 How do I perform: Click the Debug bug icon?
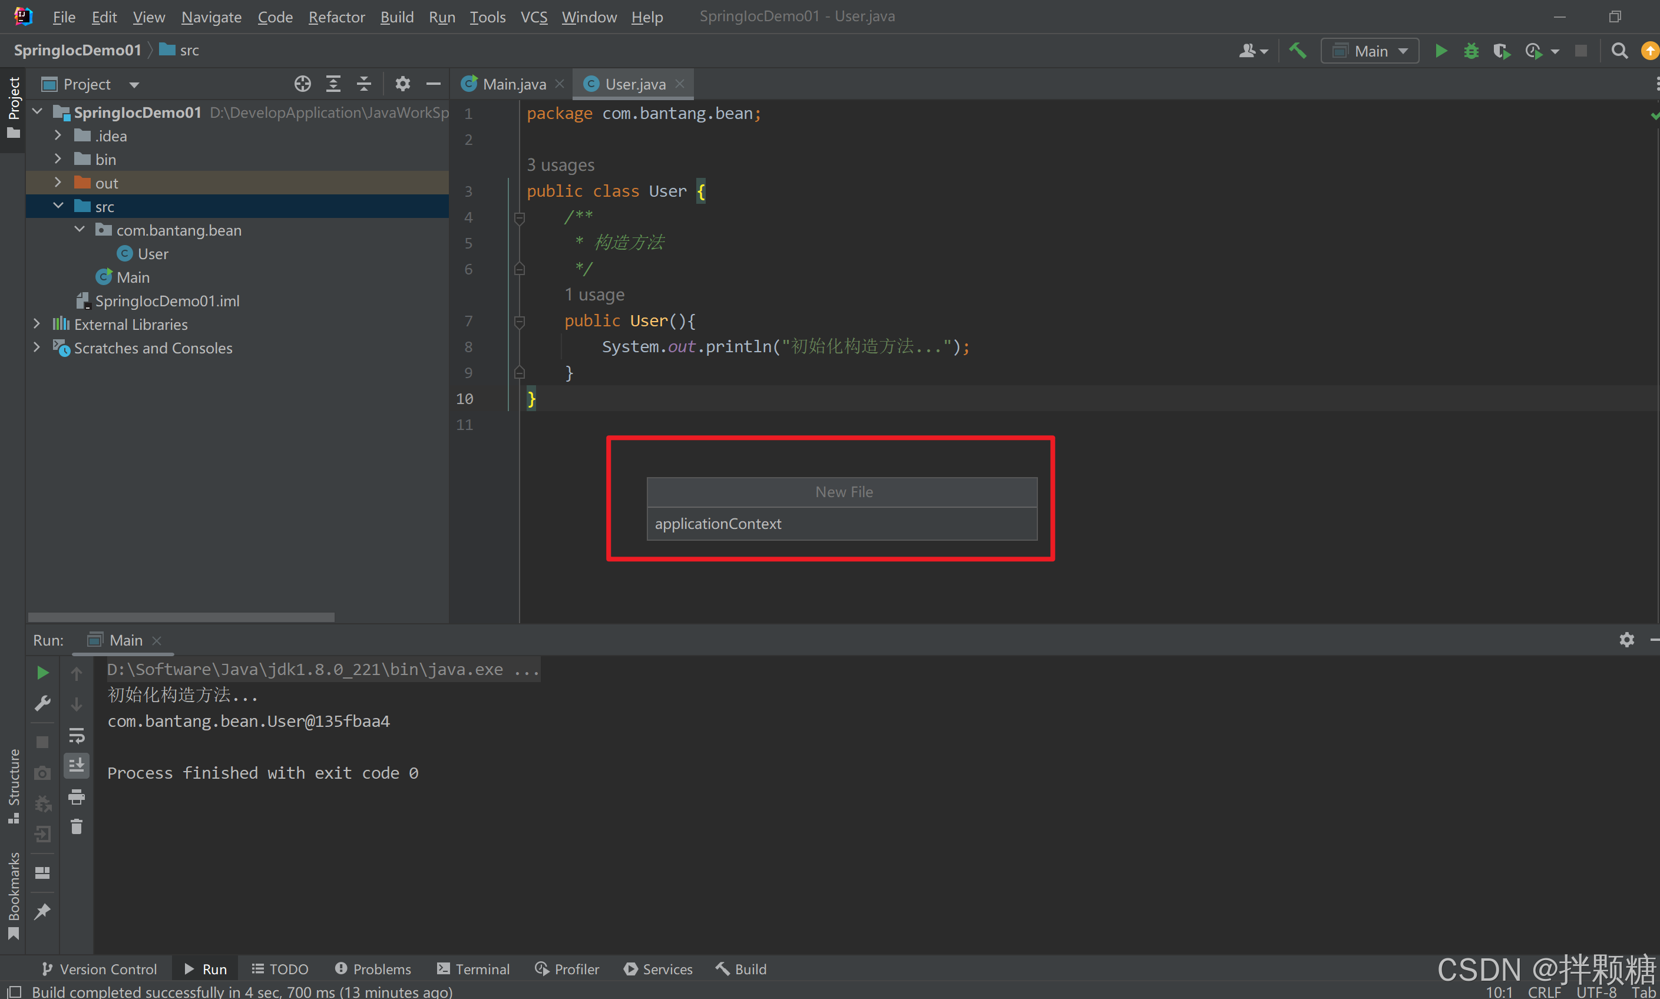(x=1471, y=51)
